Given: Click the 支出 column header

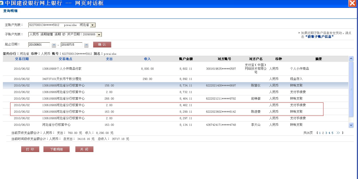Looking at the screenshot, I should [x=109, y=59].
